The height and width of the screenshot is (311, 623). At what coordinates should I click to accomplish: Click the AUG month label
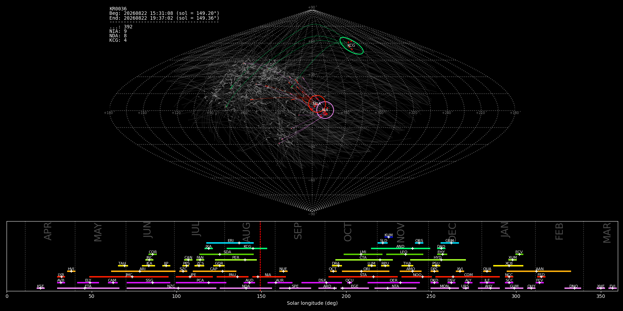tap(246, 232)
